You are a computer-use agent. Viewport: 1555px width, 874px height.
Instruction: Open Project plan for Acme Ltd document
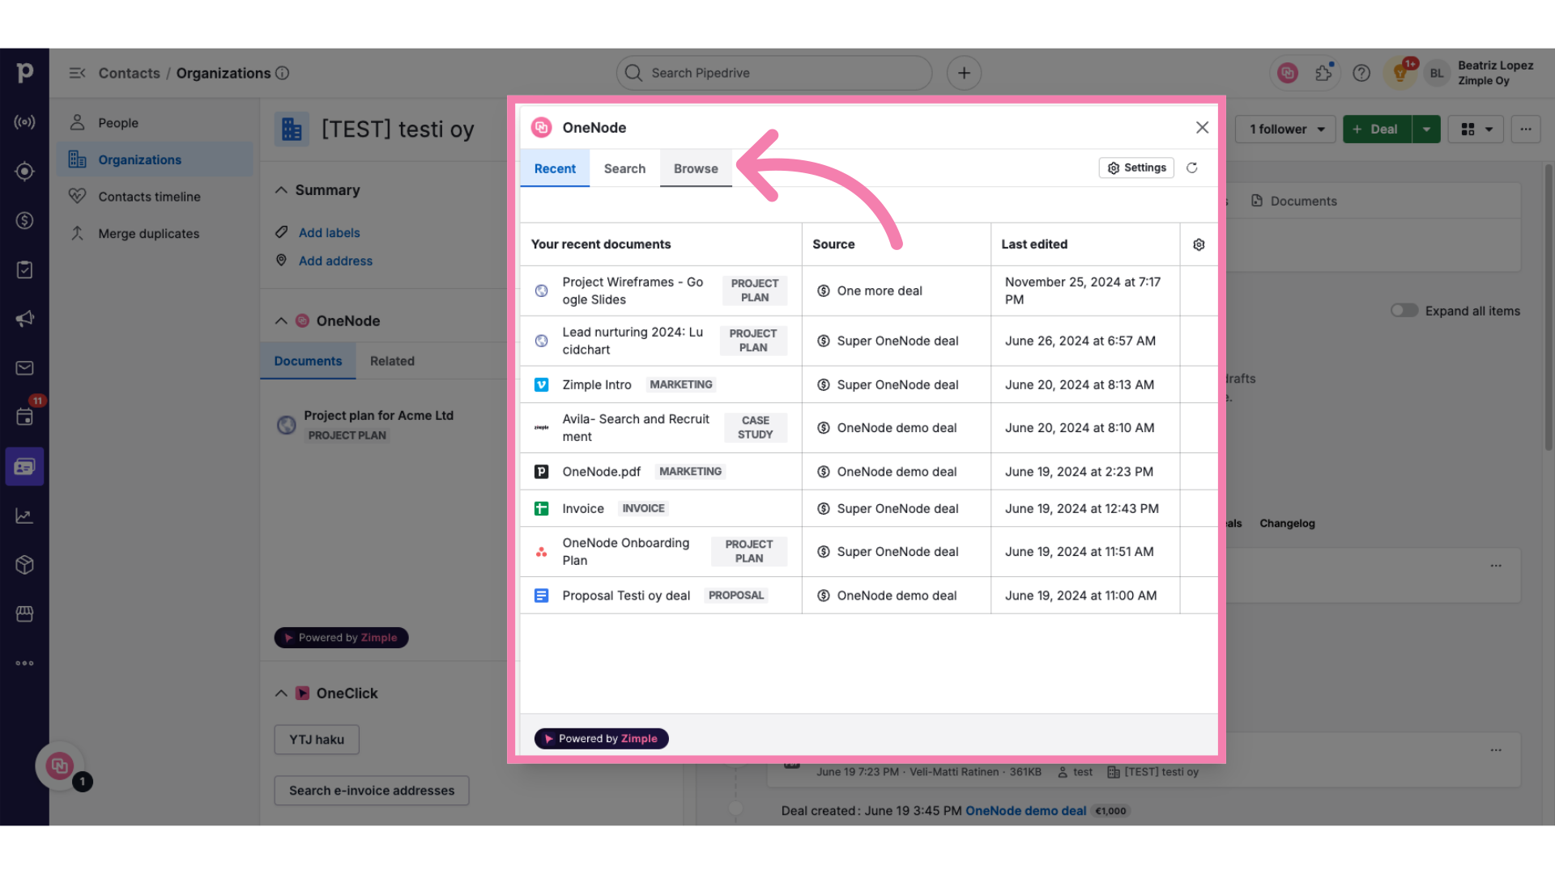pyautogui.click(x=378, y=416)
